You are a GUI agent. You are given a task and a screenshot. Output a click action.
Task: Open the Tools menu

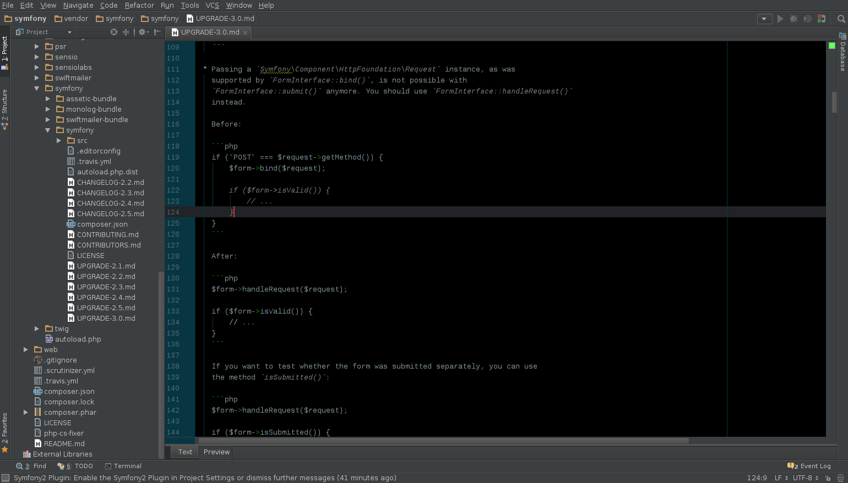tap(190, 6)
